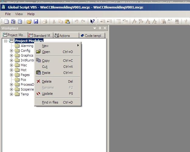The width and height of the screenshot is (190, 152).
Task: Switch to the Actions tab
Action: pyautogui.click(x=66, y=35)
